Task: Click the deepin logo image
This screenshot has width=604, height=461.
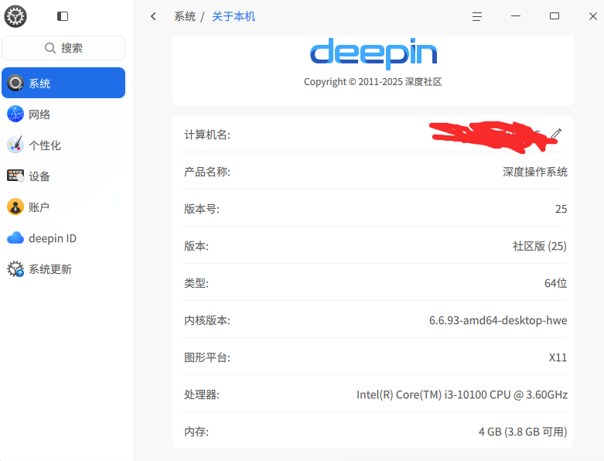Action: click(374, 53)
